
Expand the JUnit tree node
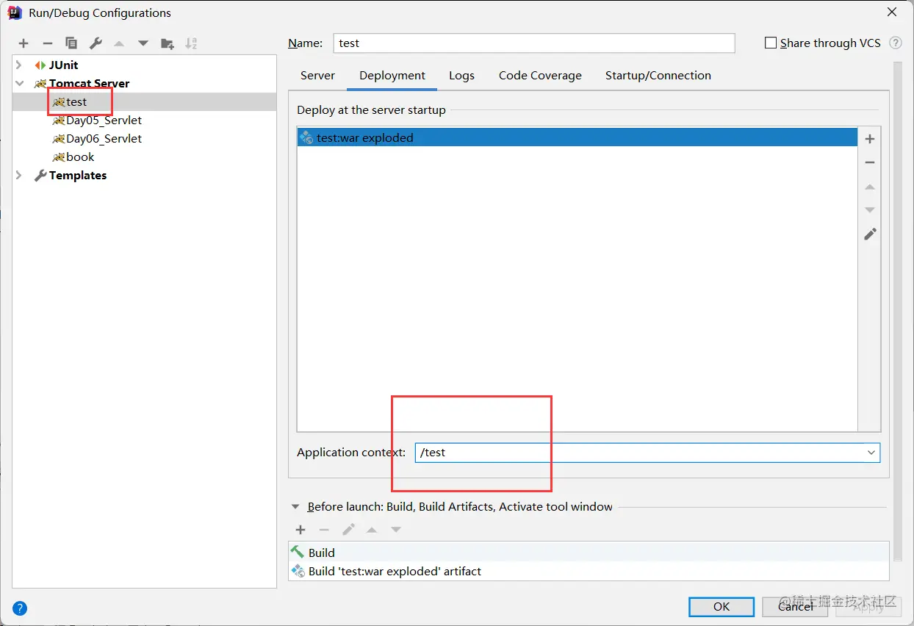[x=20, y=65]
